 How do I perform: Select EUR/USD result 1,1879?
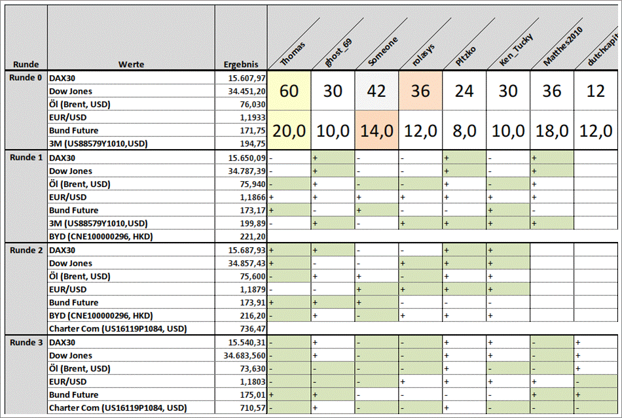tap(241, 289)
